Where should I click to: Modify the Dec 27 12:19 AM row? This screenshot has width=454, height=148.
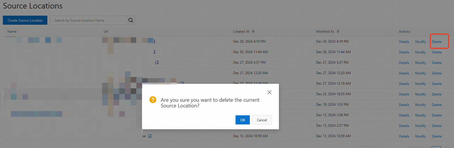(421, 84)
